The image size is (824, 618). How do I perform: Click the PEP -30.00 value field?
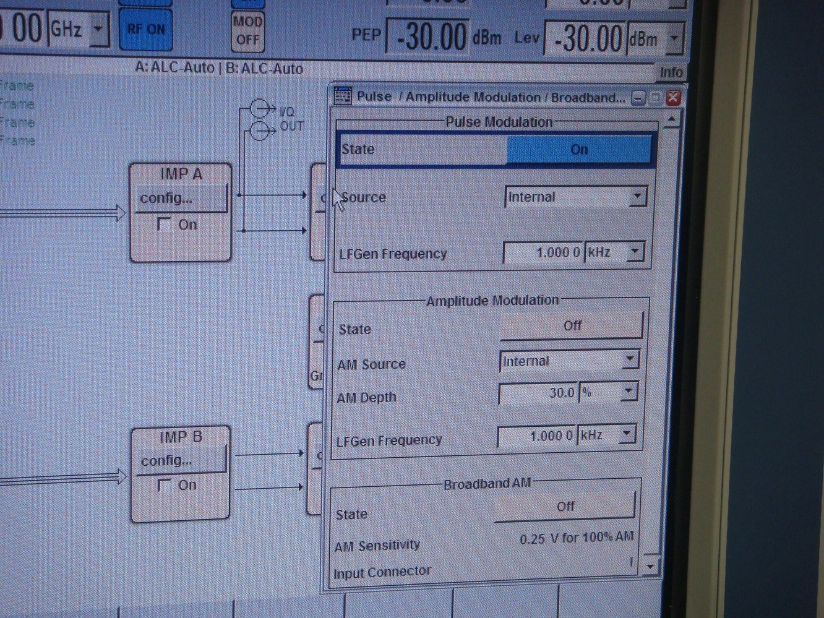(x=427, y=37)
